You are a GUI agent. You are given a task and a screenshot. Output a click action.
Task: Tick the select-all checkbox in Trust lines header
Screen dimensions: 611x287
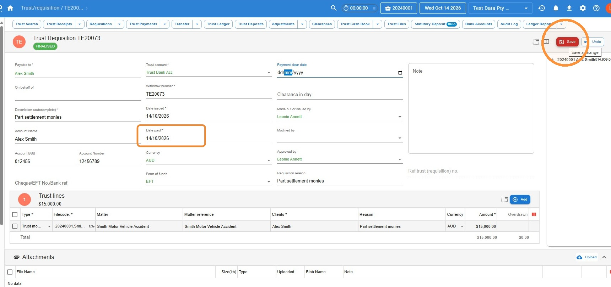[15, 214]
